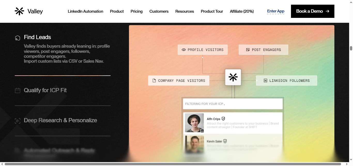Open the Customers menu item

[x=159, y=11]
